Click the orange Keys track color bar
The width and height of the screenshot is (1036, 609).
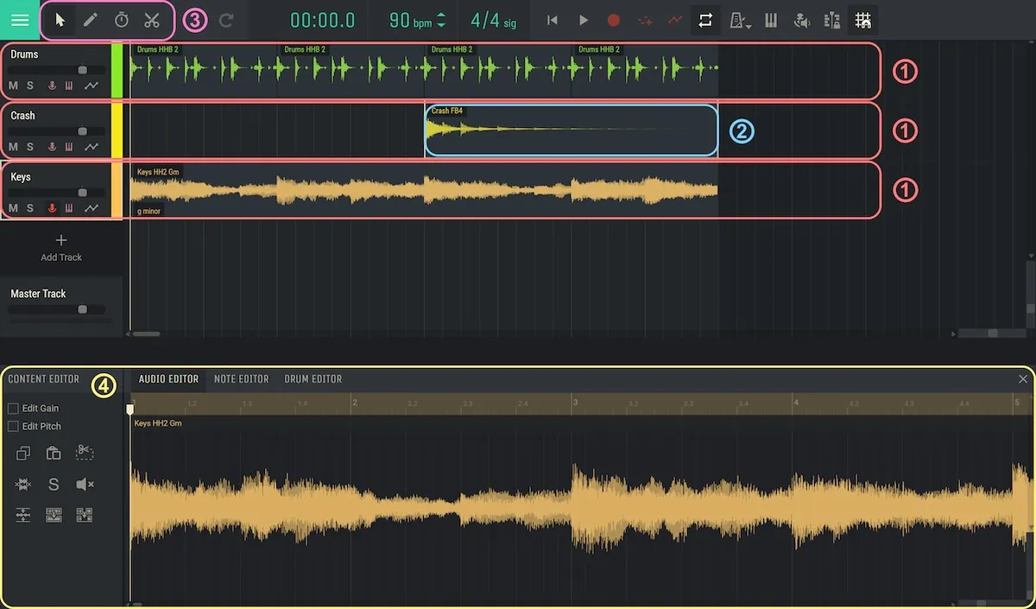coord(117,191)
